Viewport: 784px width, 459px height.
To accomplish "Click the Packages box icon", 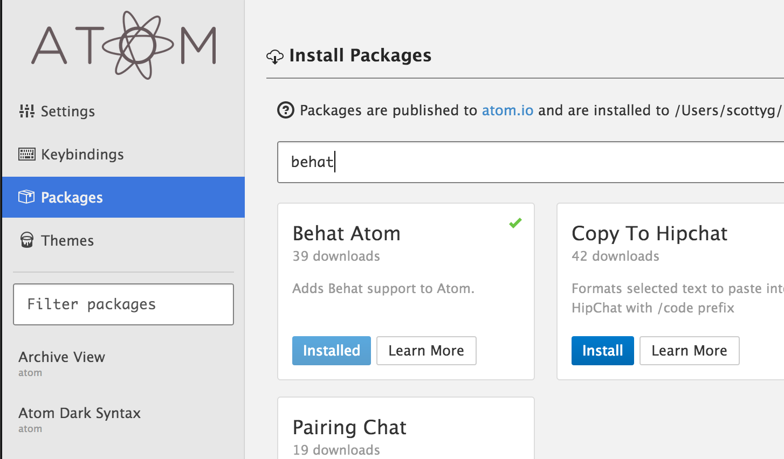I will [x=26, y=197].
